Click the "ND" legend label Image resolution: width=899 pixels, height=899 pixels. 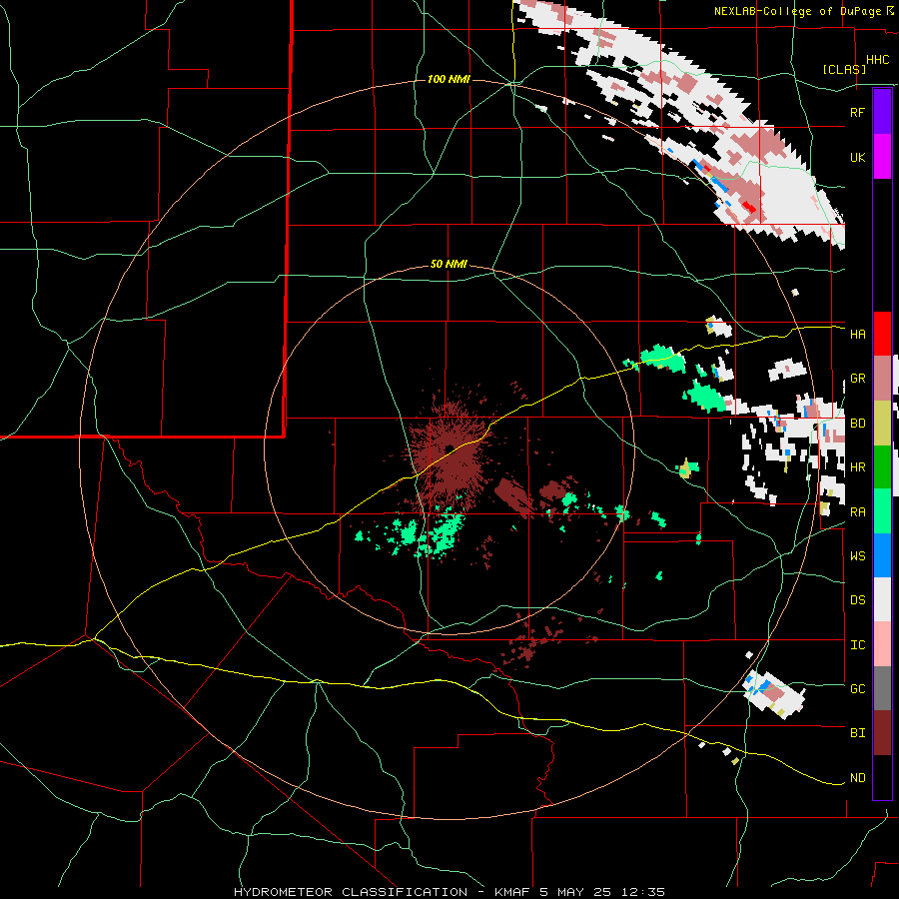click(857, 778)
